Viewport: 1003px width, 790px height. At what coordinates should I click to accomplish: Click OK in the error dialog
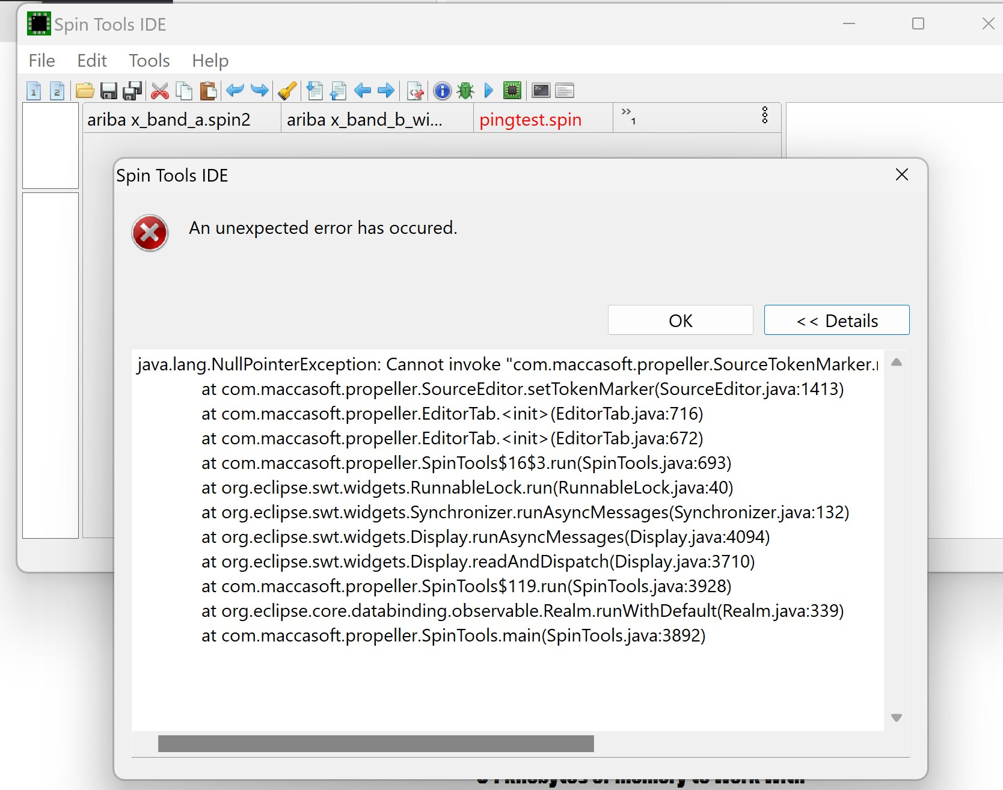click(x=681, y=320)
